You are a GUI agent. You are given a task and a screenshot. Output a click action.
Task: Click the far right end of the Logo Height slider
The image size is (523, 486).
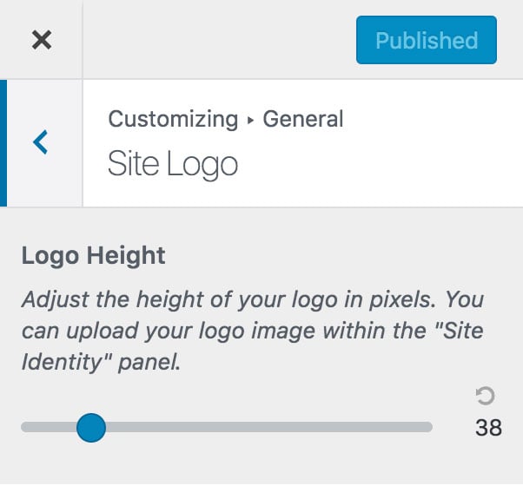point(429,427)
